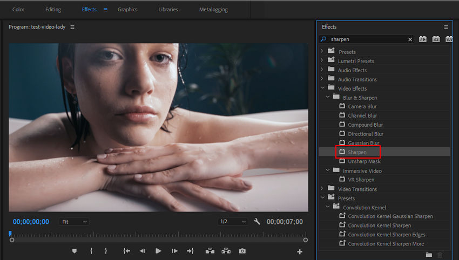Expand the Video Transitions folder
The width and height of the screenshot is (459, 260).
click(322, 188)
